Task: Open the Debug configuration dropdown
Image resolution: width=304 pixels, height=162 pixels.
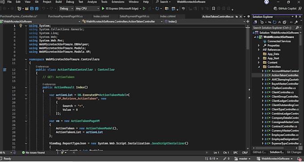Action: [x=66, y=8]
